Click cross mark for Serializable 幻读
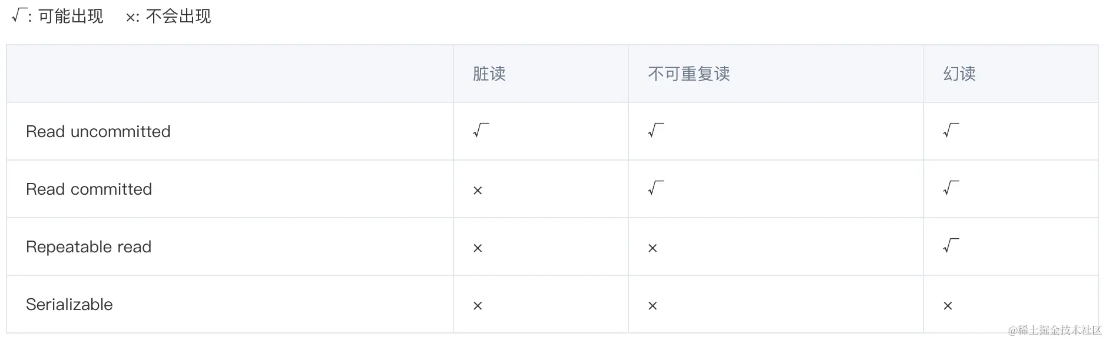 click(948, 305)
